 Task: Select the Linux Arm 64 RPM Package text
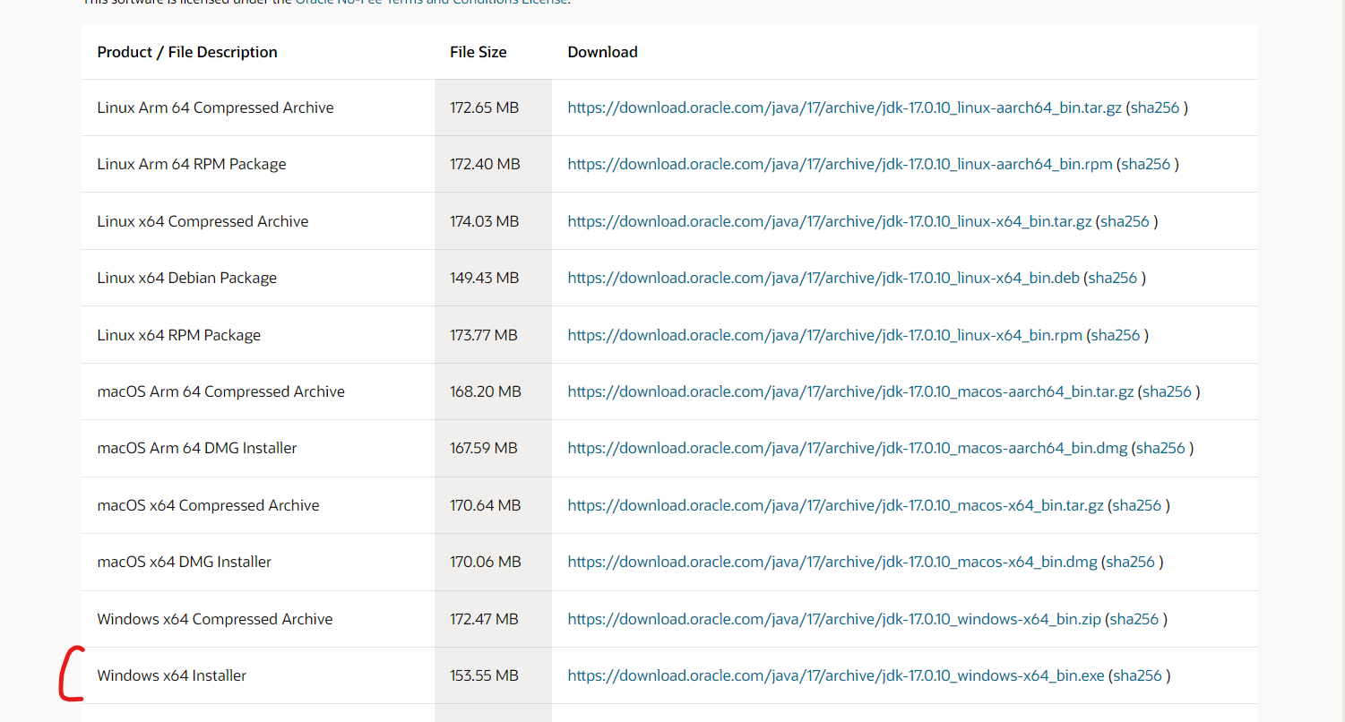[x=192, y=164]
